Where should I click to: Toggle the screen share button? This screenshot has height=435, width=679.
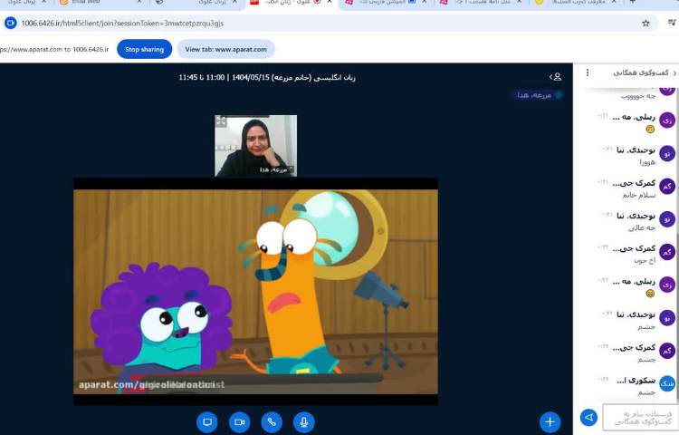pos(207,421)
